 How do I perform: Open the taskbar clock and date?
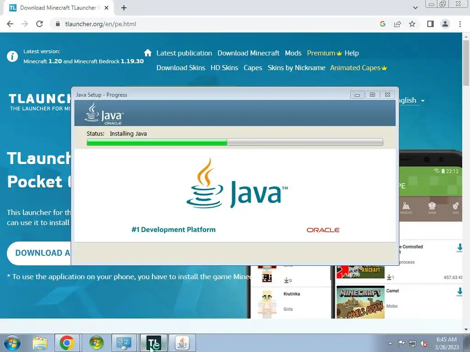[447, 343]
